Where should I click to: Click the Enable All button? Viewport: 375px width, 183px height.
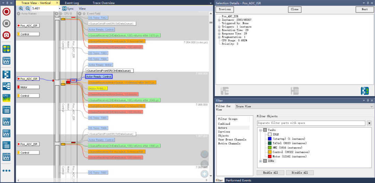(x=270, y=173)
